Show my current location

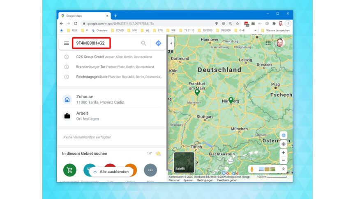[284, 144]
